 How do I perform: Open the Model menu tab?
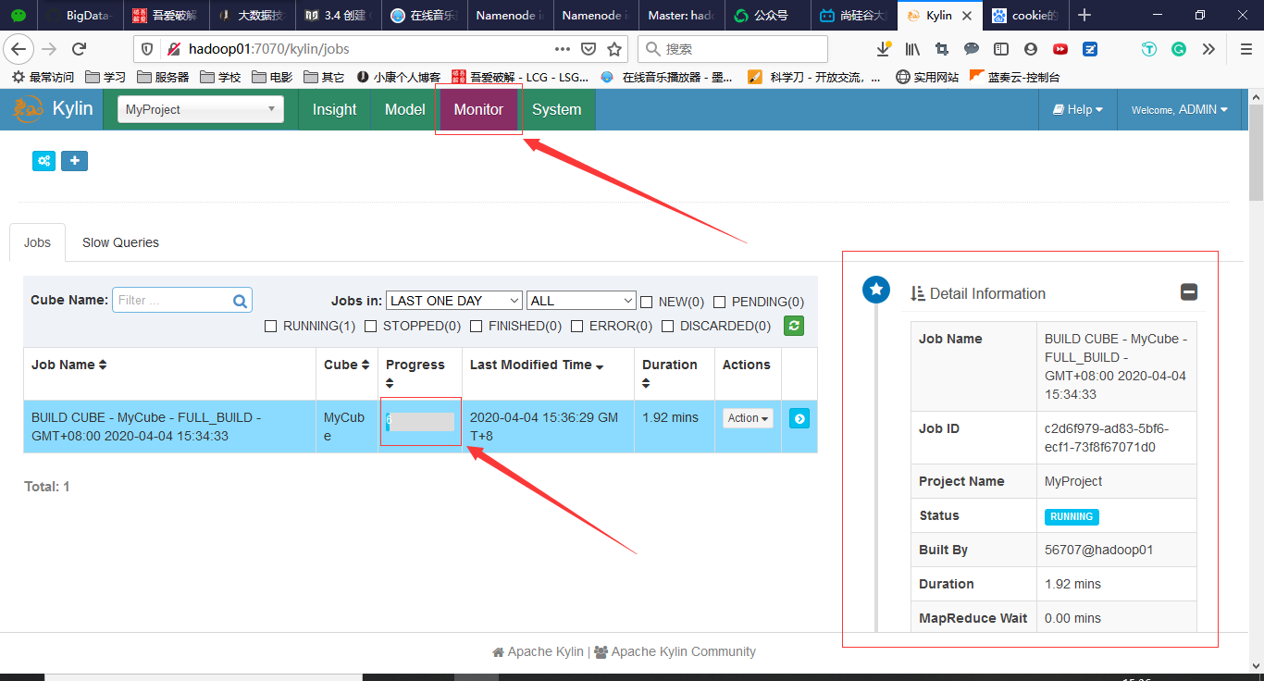coord(405,109)
